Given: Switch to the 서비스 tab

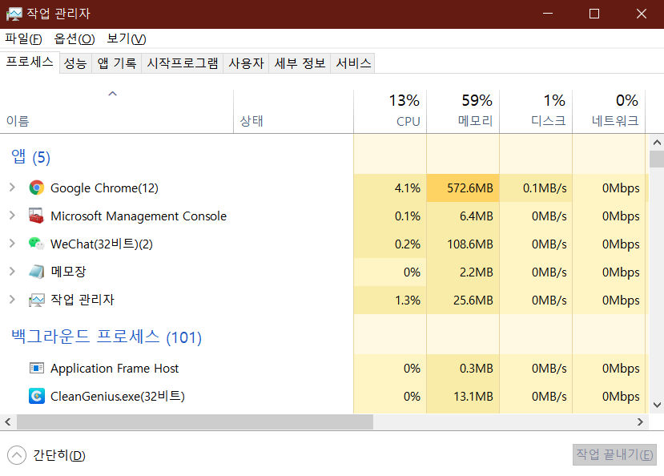Looking at the screenshot, I should pos(352,63).
